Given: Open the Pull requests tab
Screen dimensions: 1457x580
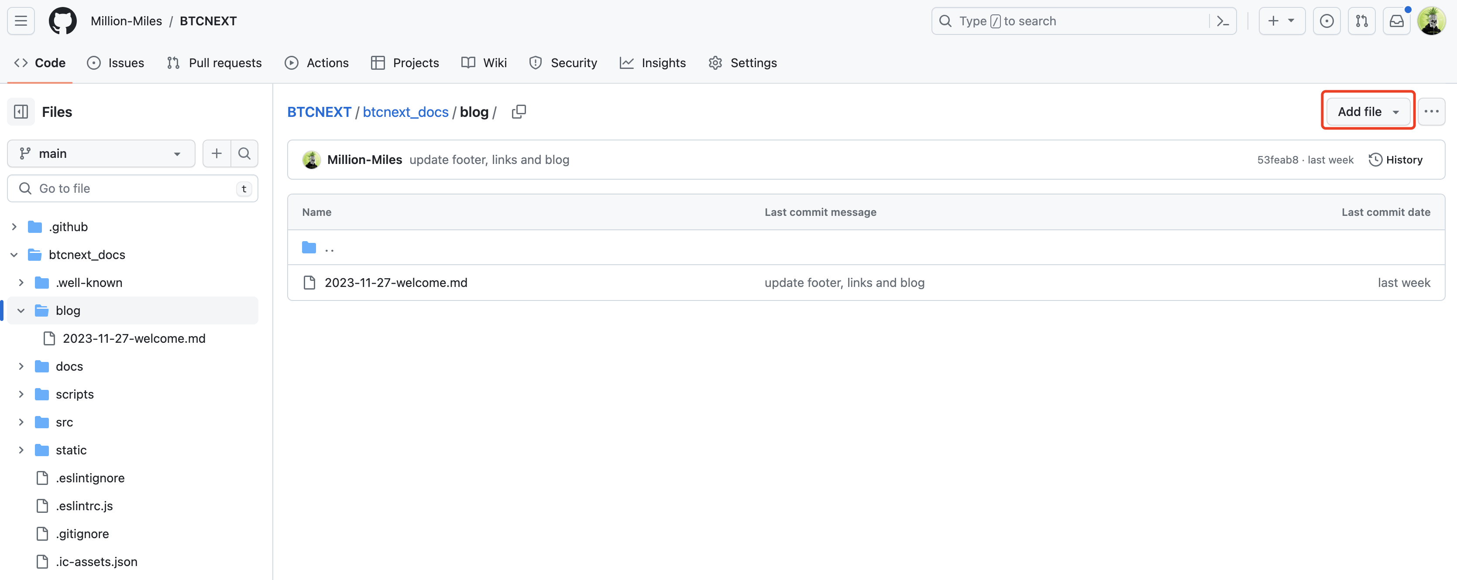Looking at the screenshot, I should tap(214, 63).
